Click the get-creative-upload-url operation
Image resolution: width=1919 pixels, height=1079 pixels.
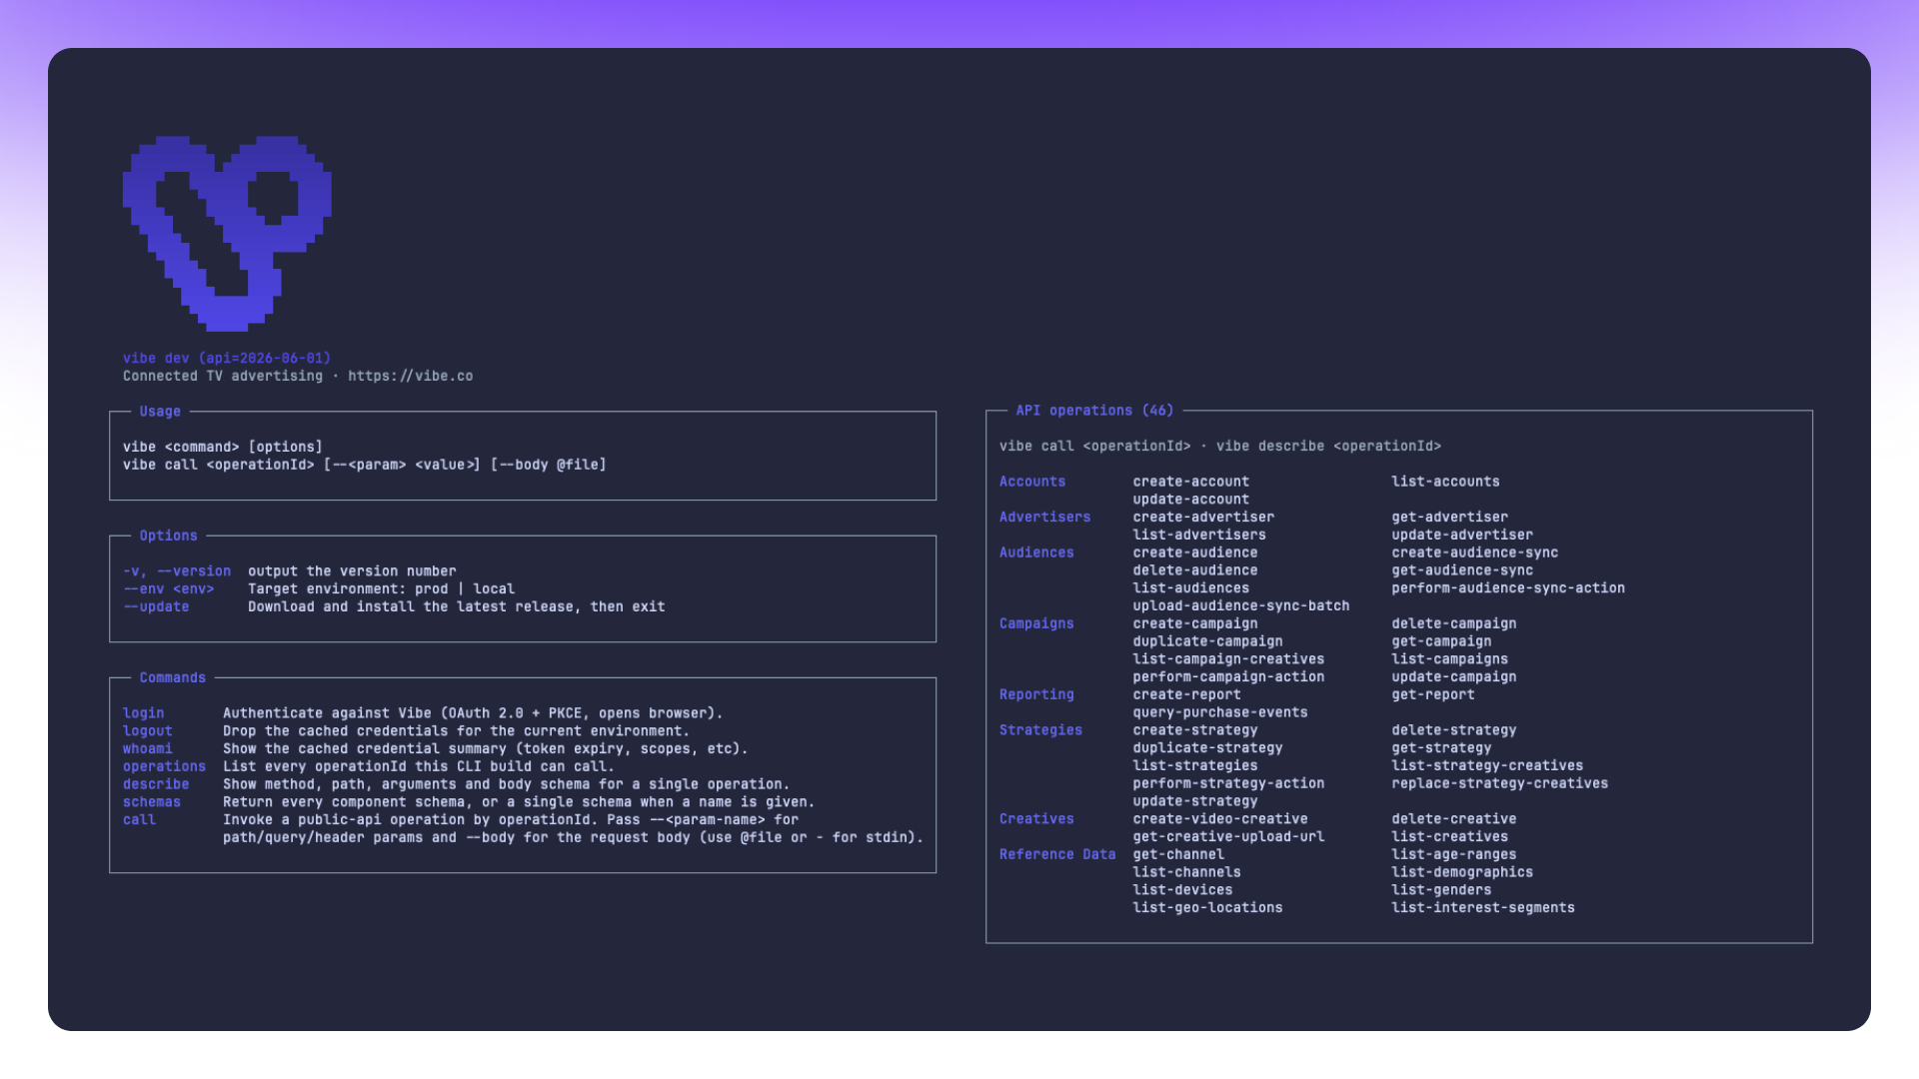[x=1228, y=837]
